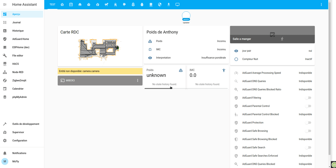Open AdGuard Safe Browsing Blocked row

click(x=272, y=139)
